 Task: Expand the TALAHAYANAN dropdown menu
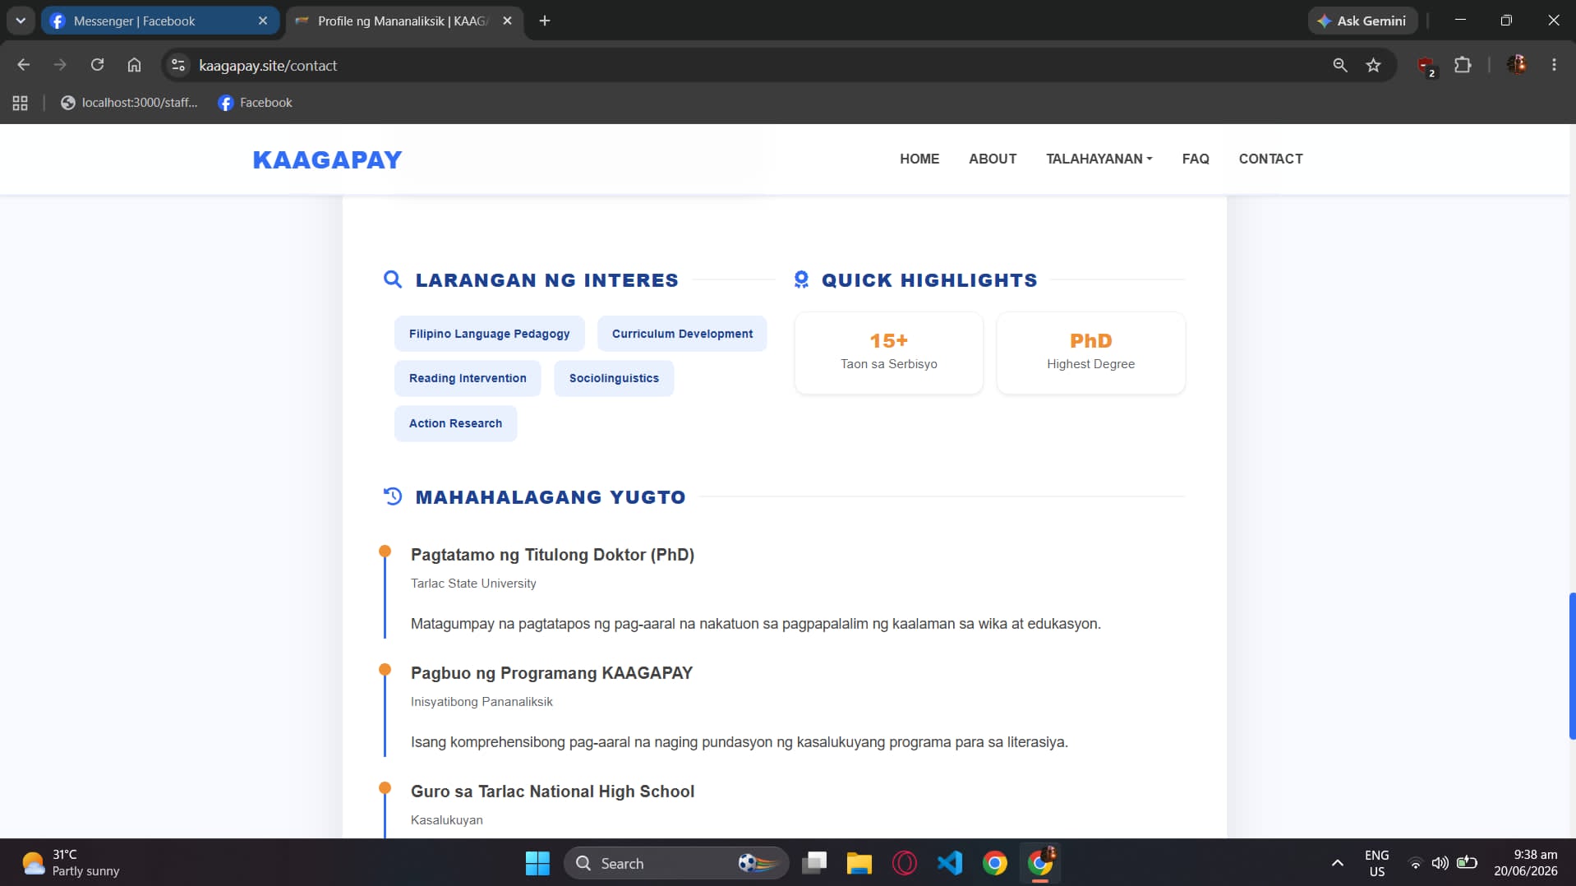(1099, 159)
